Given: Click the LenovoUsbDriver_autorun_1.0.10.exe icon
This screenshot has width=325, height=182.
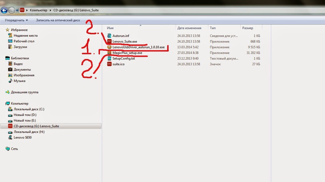Looking at the screenshot, I should coord(109,47).
